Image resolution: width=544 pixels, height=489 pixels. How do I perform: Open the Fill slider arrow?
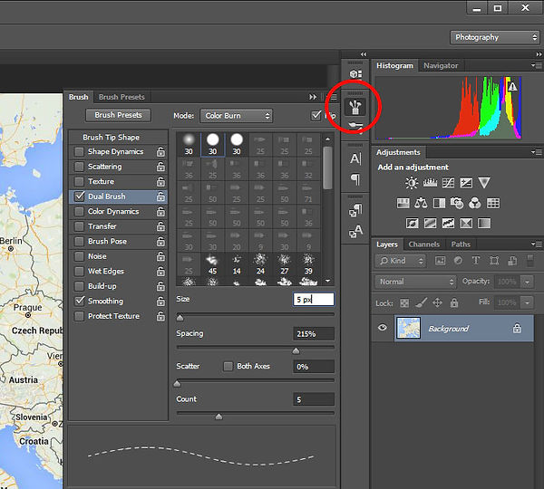pyautogui.click(x=528, y=302)
